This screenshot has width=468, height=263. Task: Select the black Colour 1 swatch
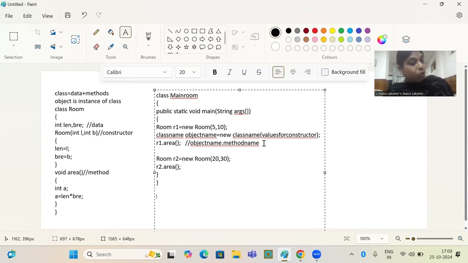(x=275, y=33)
